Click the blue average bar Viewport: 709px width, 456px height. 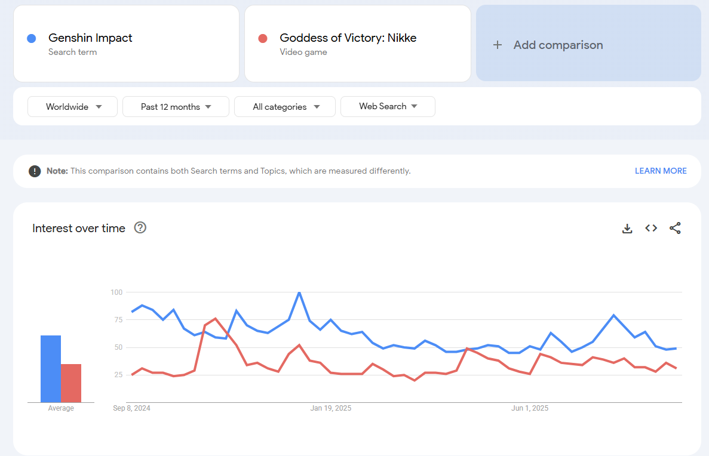click(x=50, y=369)
